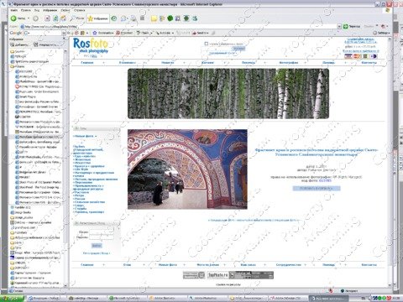Screen dimensions: 403x302
Task: Click the login submit button
Action: pyautogui.click(x=97, y=246)
